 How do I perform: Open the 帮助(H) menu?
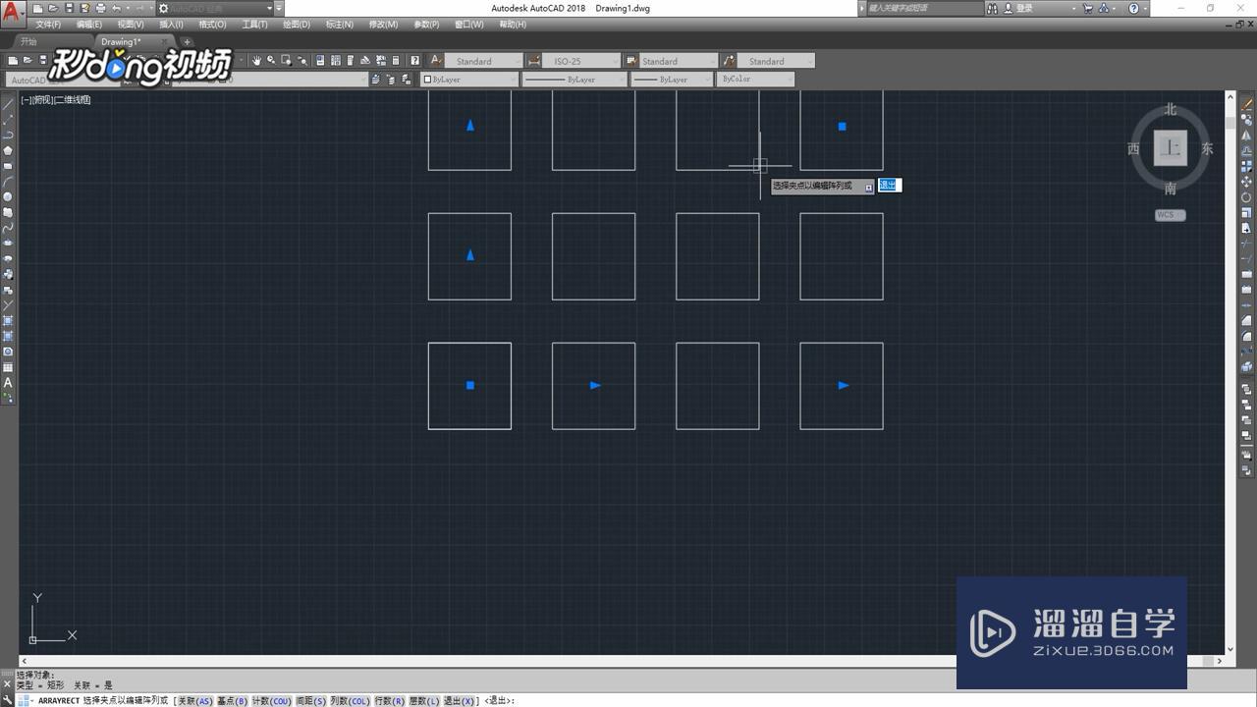(x=513, y=25)
